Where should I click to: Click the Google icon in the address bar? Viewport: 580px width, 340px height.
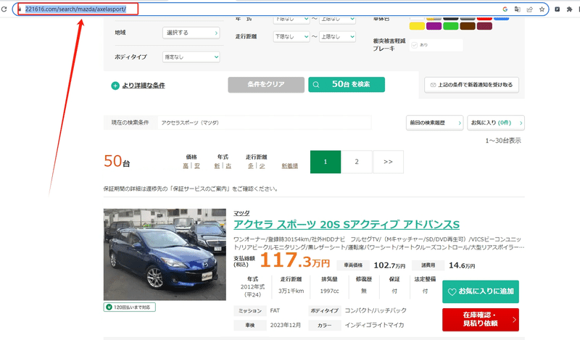coord(505,9)
